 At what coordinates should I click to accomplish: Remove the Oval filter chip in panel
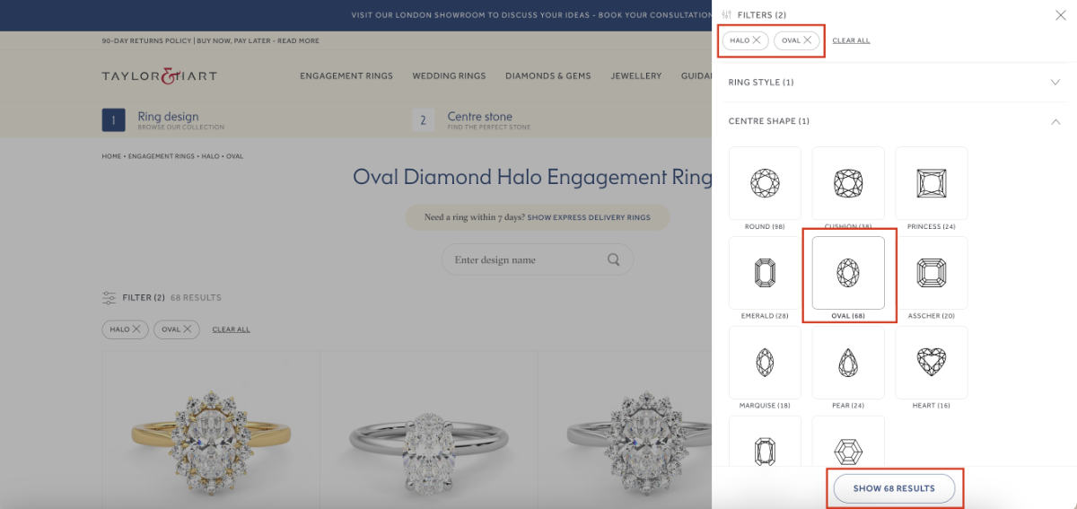[x=808, y=40]
